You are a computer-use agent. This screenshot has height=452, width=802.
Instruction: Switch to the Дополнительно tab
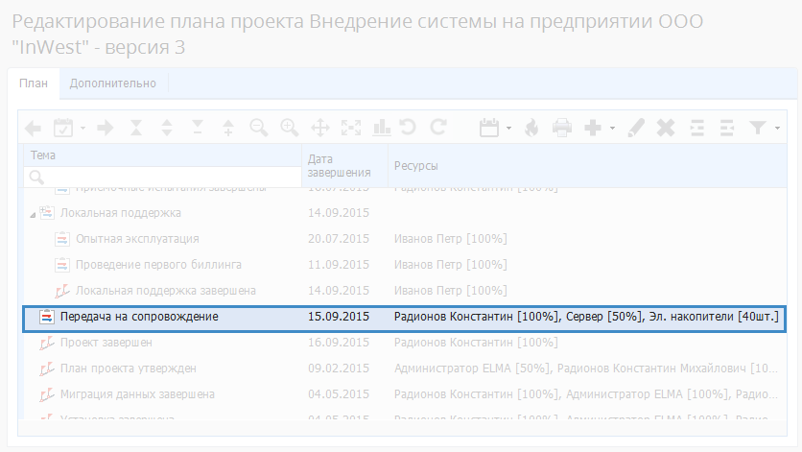[112, 83]
